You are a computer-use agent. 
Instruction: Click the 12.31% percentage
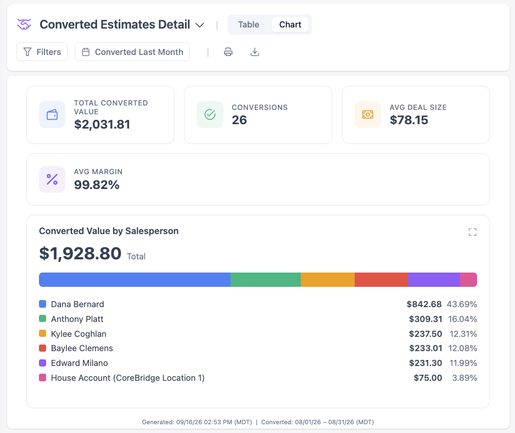coord(463,334)
